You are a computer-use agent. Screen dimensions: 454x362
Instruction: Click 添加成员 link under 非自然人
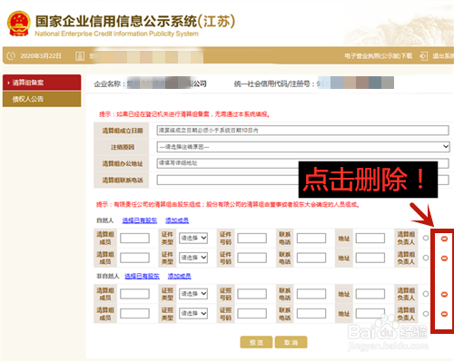pos(180,276)
